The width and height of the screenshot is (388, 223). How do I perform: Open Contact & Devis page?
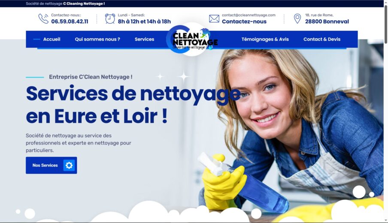pyautogui.click(x=321, y=39)
